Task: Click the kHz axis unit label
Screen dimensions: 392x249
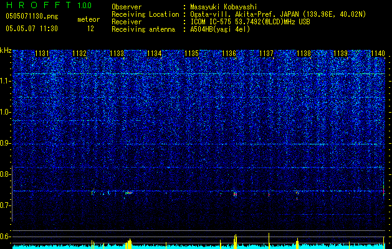Action: 6,50
